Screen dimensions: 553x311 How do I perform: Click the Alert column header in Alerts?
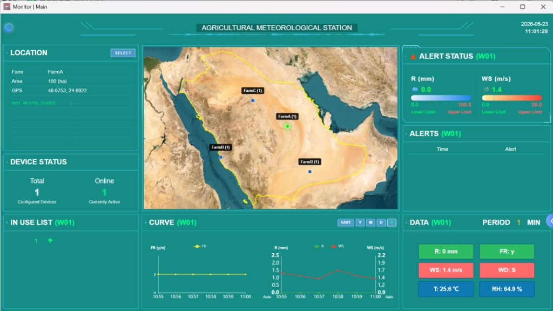point(510,149)
